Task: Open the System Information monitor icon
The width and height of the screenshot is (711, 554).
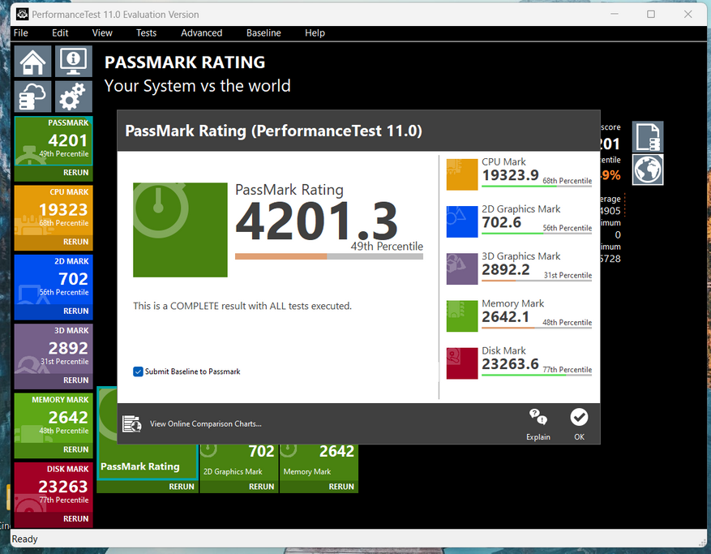Action: [x=74, y=62]
